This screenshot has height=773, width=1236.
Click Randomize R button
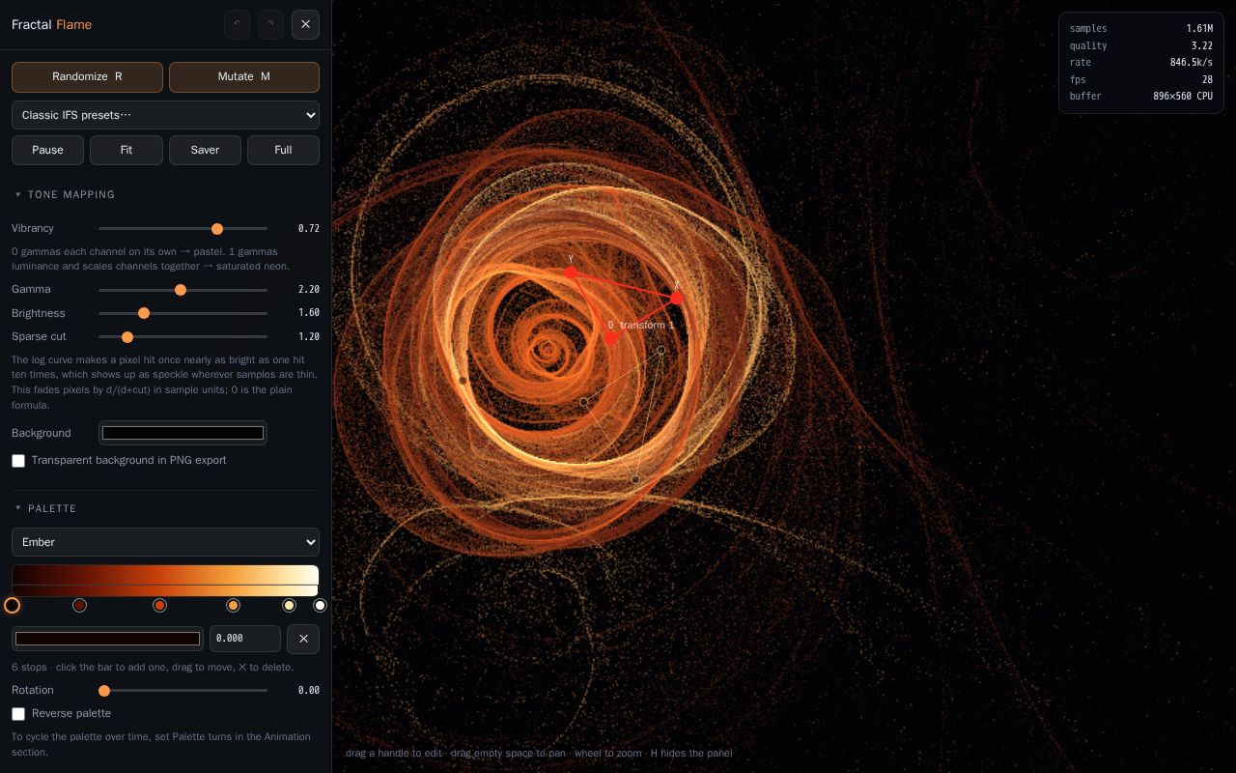(x=87, y=77)
